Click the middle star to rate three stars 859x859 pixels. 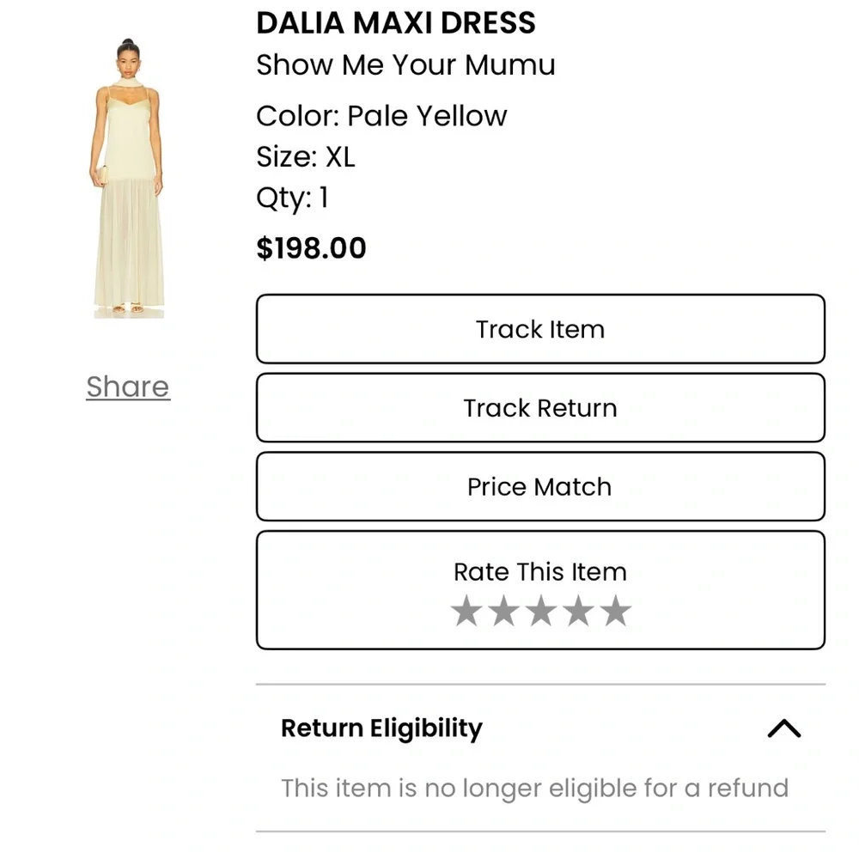pos(539,611)
